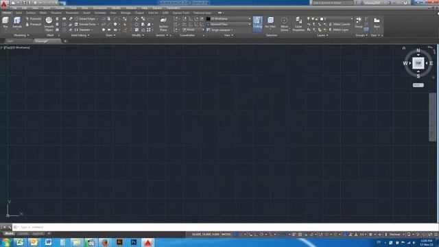Open the Format menu
Screen dimensions: 439x247
[60, 8]
